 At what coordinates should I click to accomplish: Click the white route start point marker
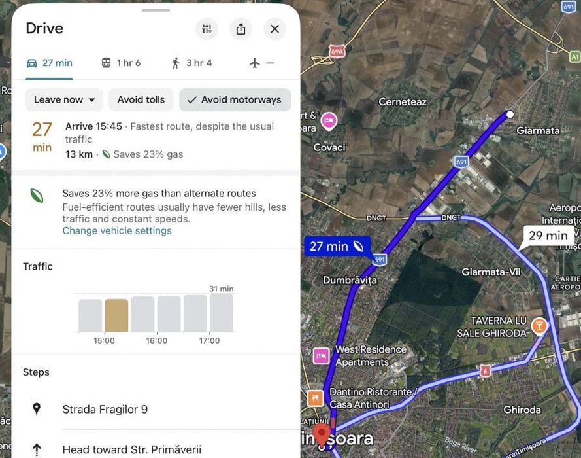pyautogui.click(x=510, y=114)
